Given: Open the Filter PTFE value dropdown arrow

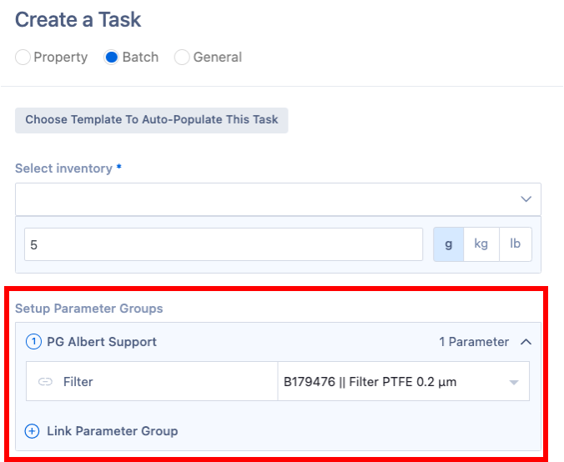Looking at the screenshot, I should click(x=514, y=383).
